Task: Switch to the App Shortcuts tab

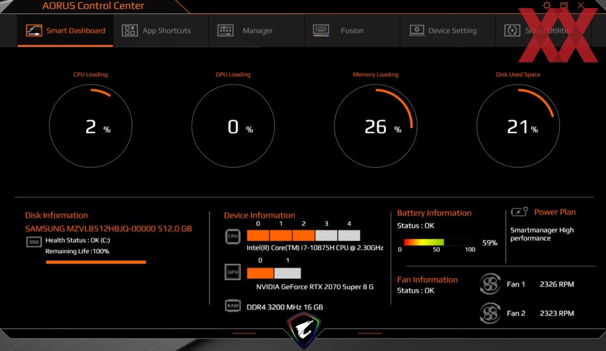Action: (x=161, y=30)
